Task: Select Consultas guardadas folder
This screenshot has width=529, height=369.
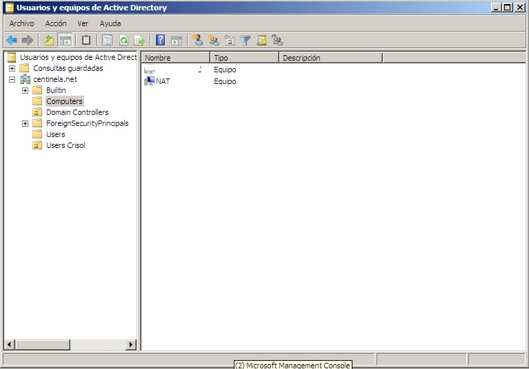Action: tap(68, 68)
